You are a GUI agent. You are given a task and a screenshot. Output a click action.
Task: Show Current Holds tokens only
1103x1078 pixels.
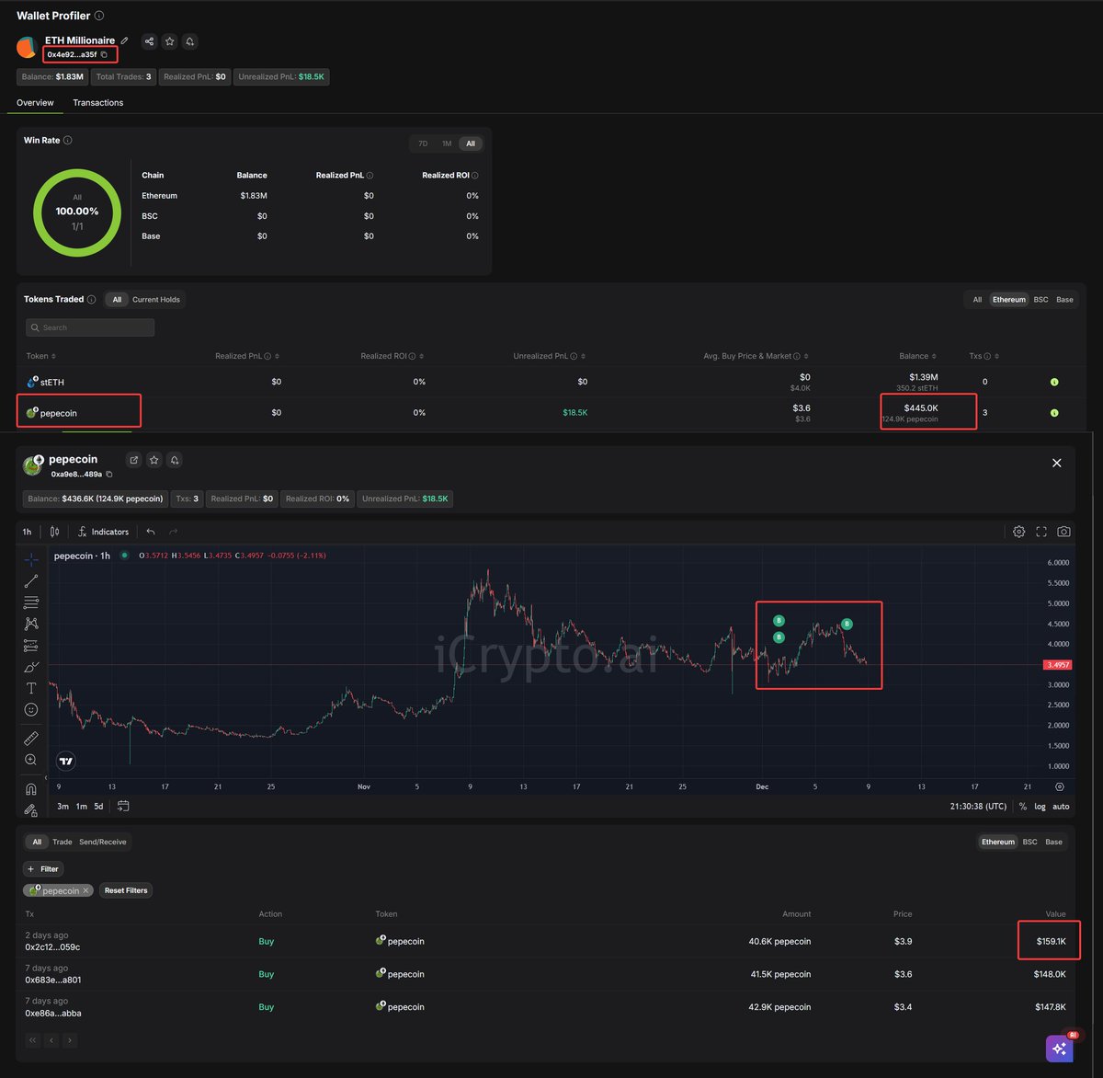coord(156,300)
